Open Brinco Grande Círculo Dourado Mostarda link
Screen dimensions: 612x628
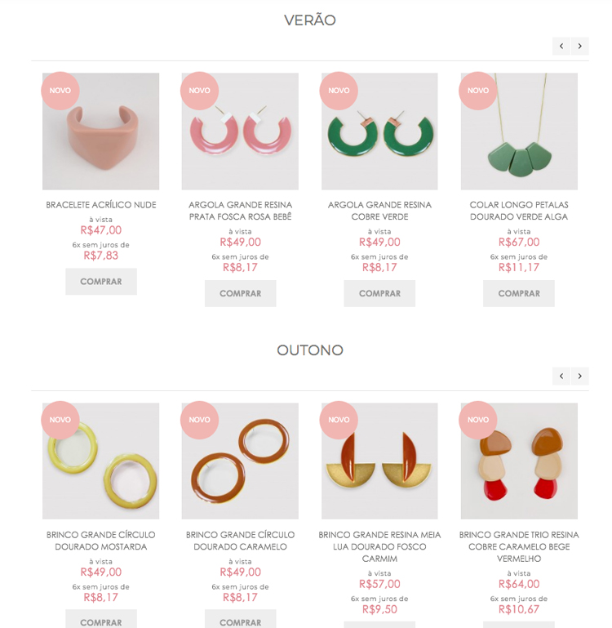tap(101, 541)
